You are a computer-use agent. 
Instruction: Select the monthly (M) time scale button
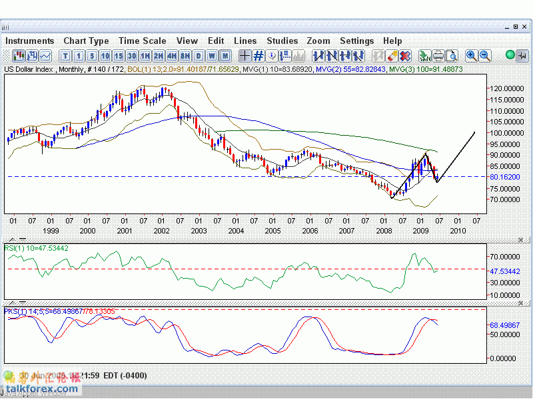pyautogui.click(x=225, y=56)
